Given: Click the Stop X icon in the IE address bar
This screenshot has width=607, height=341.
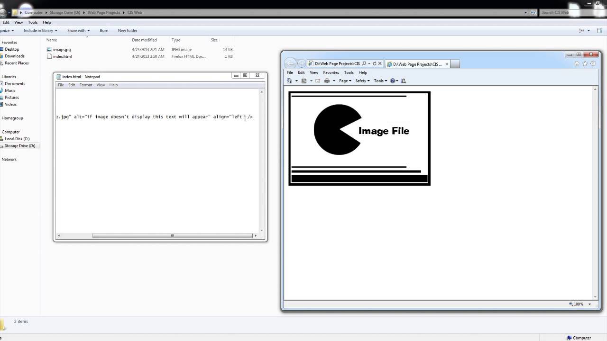Looking at the screenshot, I should 380,63.
